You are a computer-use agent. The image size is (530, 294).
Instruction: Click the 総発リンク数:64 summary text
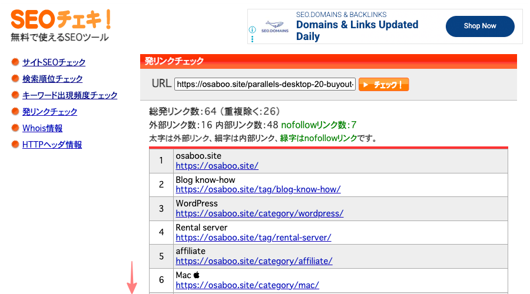(x=183, y=111)
